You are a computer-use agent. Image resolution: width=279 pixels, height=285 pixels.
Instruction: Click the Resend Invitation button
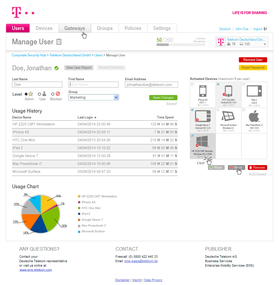click(x=111, y=68)
